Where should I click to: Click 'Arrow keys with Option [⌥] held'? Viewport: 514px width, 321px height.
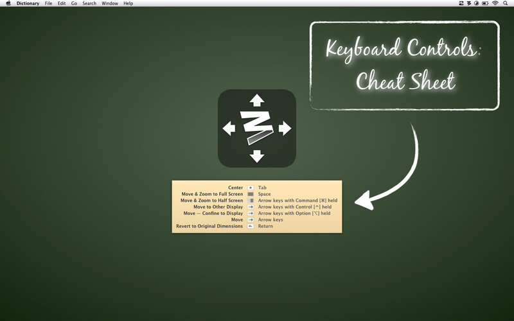294,213
